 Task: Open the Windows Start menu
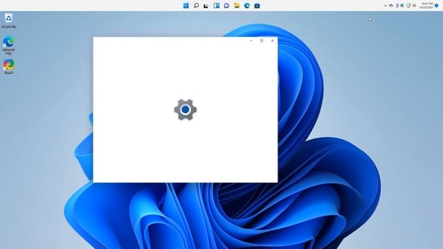point(186,6)
